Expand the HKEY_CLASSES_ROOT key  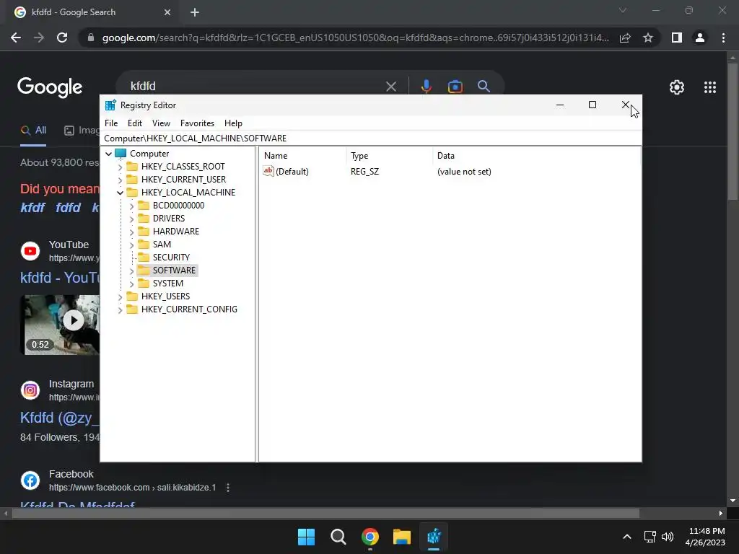[x=120, y=167]
